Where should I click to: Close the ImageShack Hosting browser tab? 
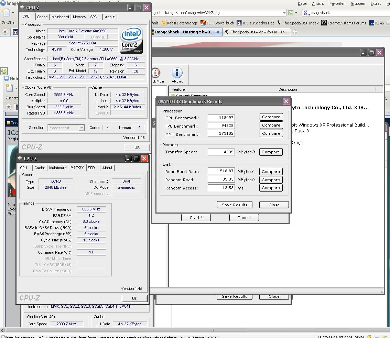(x=218, y=32)
